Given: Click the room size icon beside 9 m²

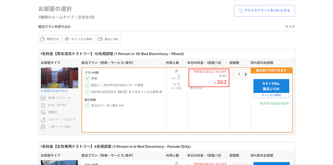Looking at the screenshot, I should [x=43, y=105].
